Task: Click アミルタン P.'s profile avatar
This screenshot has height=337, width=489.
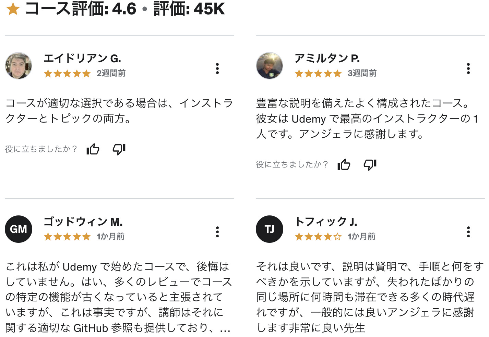Action: click(x=270, y=65)
